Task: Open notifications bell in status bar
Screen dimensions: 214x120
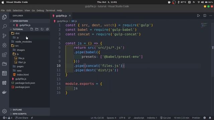Action: pos(210,118)
